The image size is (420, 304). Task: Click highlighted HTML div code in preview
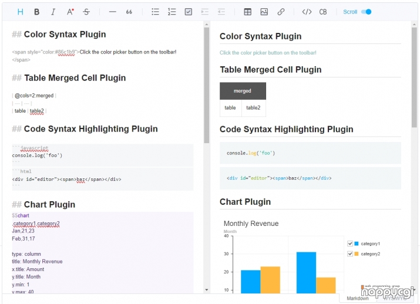[x=279, y=178]
